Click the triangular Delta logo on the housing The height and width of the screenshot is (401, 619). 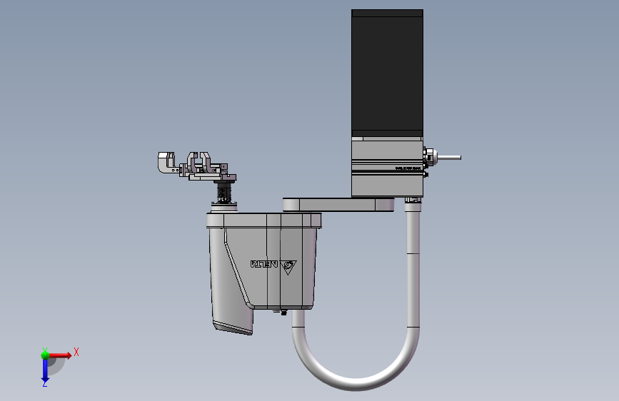[289, 266]
